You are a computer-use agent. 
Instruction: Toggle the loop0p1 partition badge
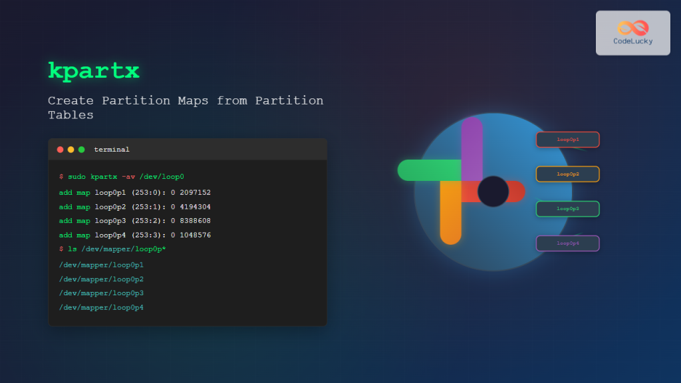567,140
